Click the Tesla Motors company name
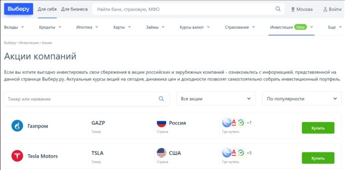 43,156
